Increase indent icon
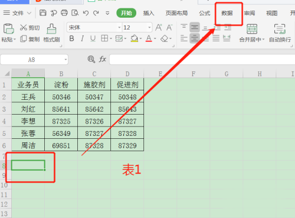295x218 pixels. point(228,27)
